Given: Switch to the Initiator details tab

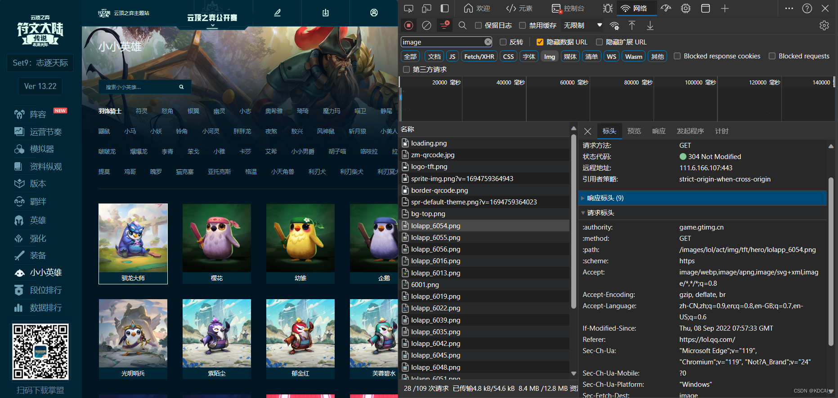Looking at the screenshot, I should pyautogui.click(x=690, y=131).
